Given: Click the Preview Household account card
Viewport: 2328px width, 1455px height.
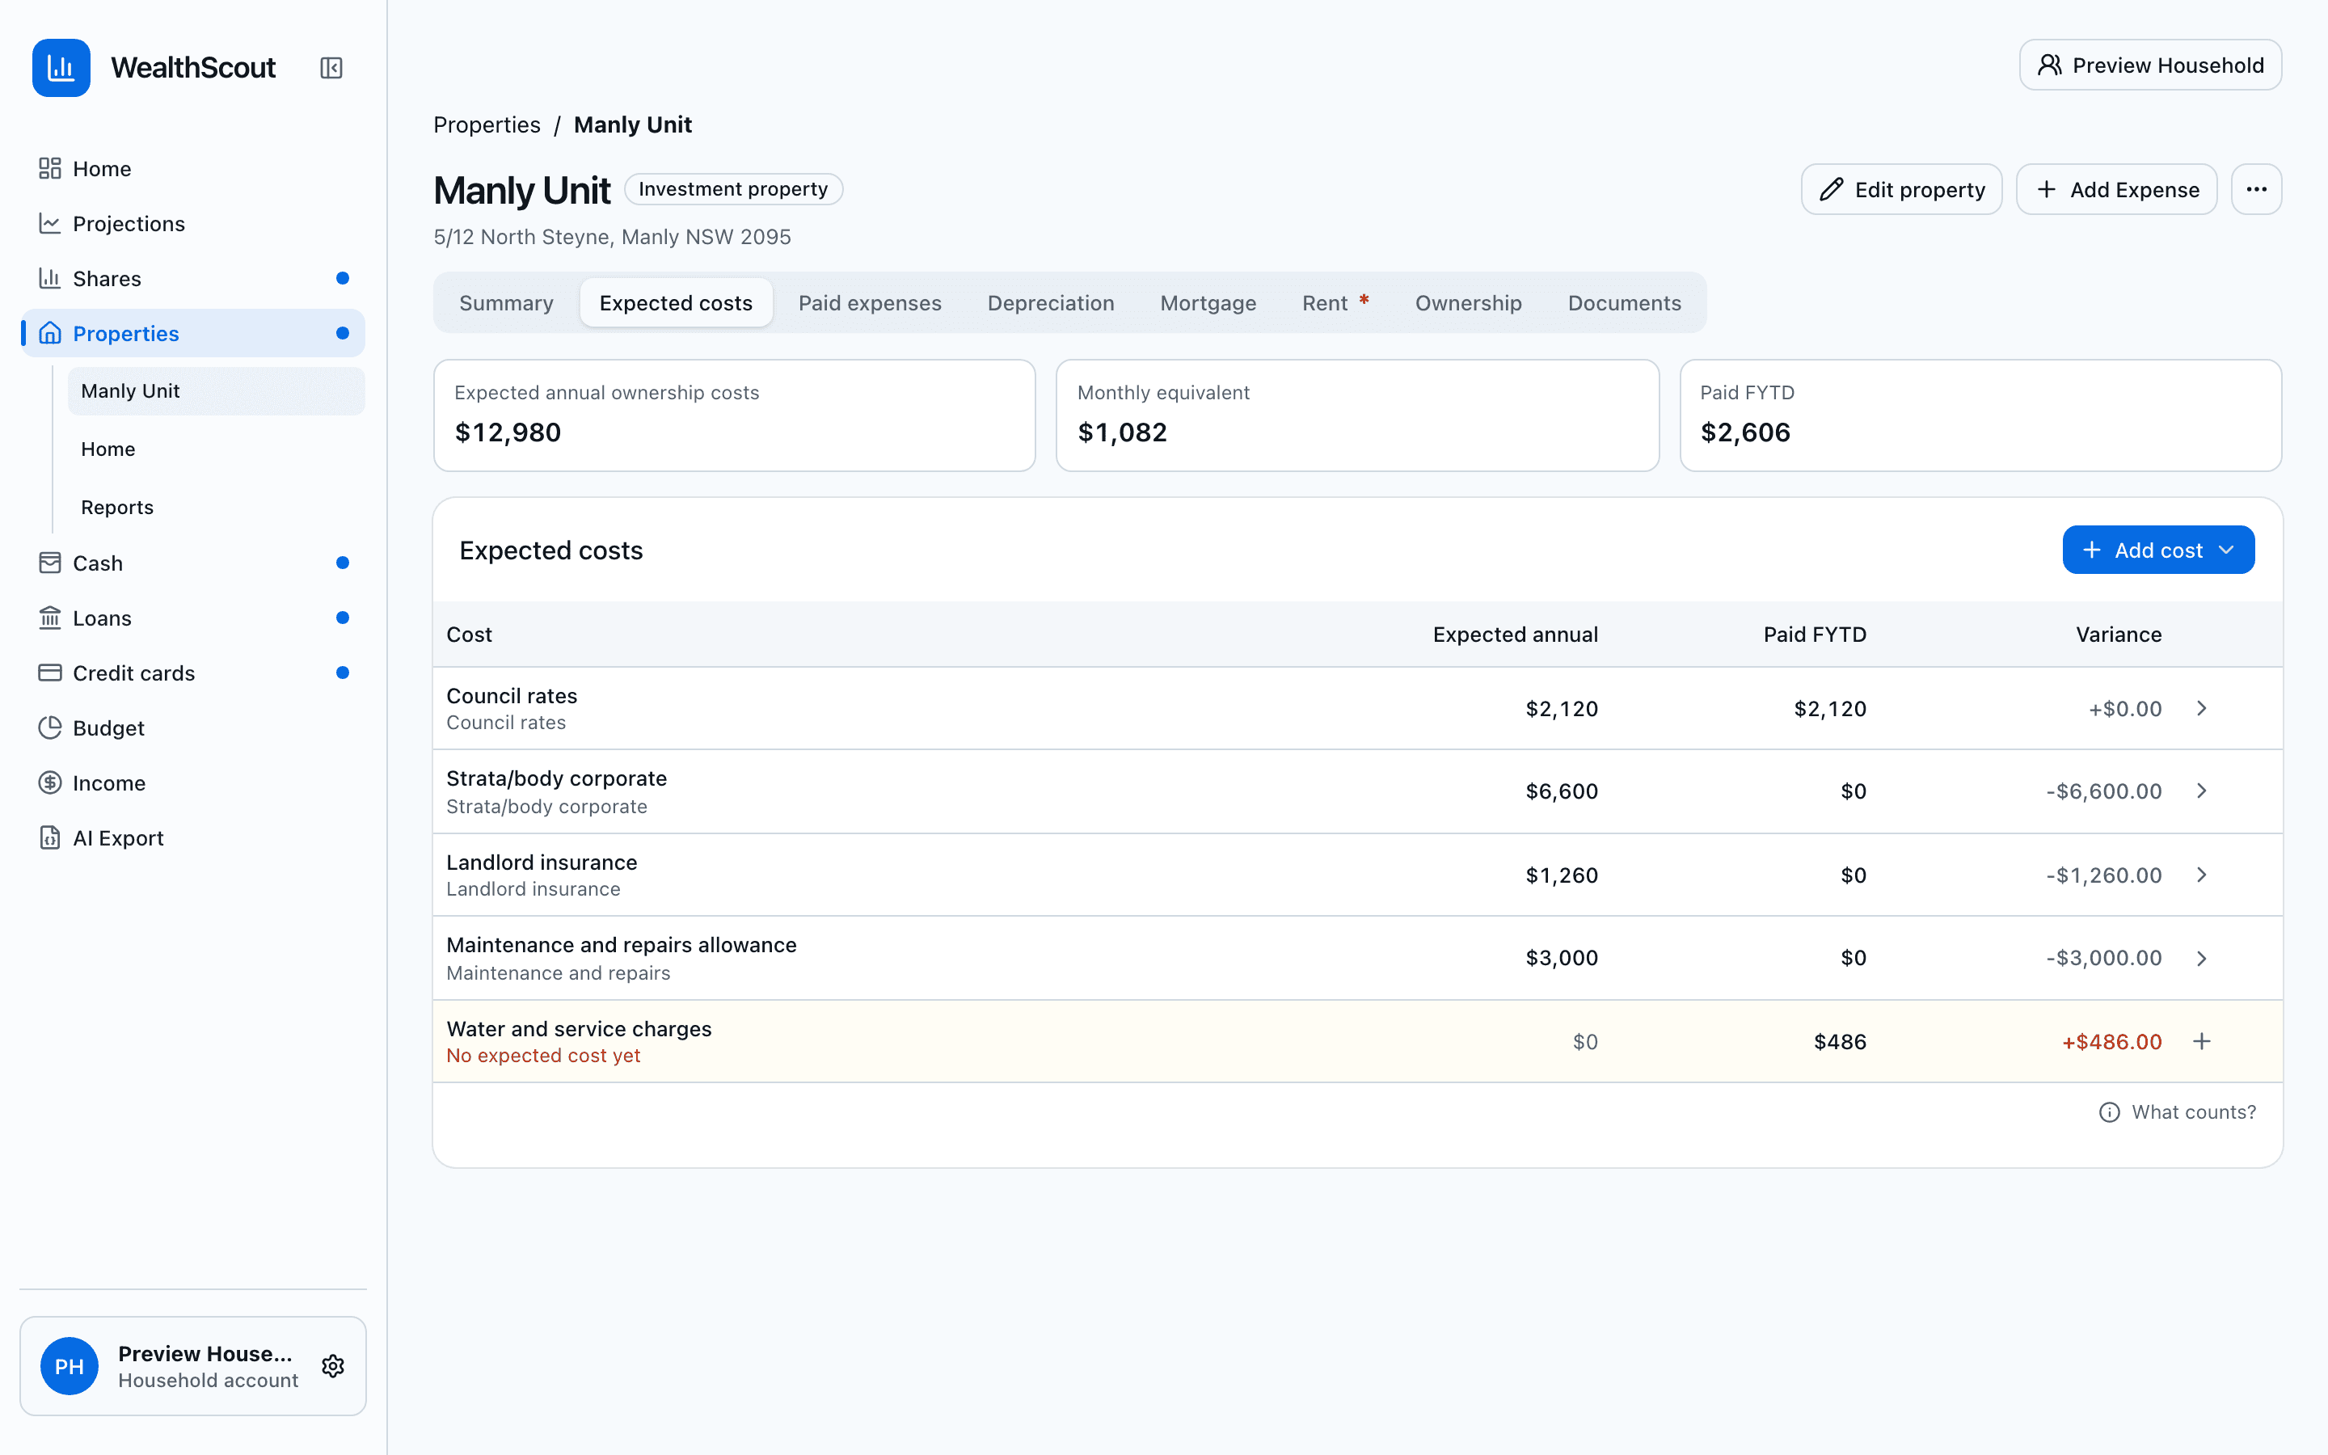Looking at the screenshot, I should pyautogui.click(x=192, y=1365).
